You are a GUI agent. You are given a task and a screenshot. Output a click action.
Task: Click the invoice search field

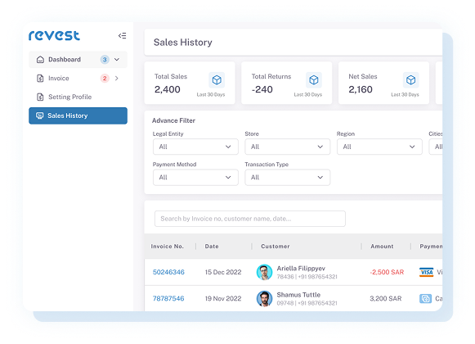(250, 219)
